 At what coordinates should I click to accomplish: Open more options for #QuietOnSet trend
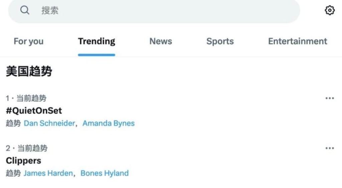(x=330, y=98)
